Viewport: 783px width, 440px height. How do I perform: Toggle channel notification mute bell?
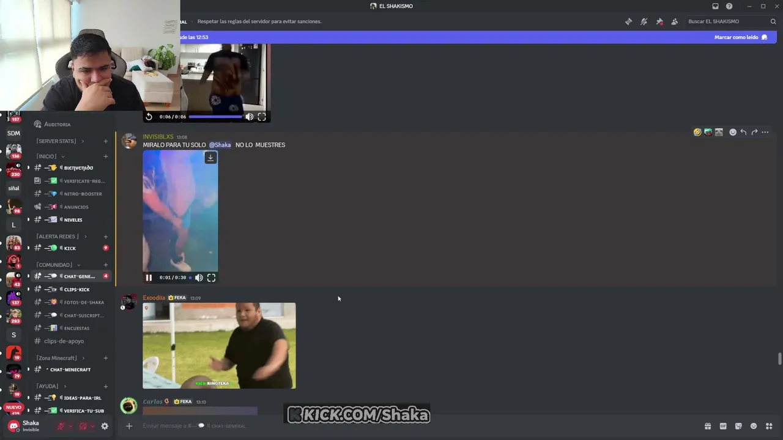click(x=644, y=21)
